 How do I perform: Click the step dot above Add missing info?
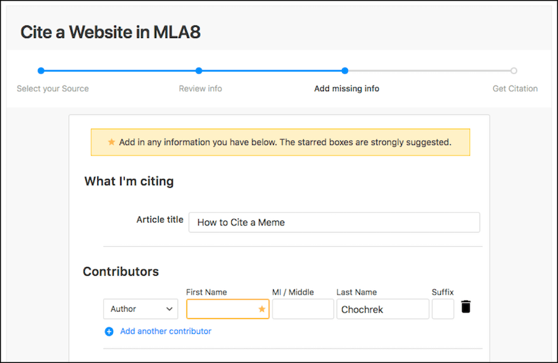[345, 71]
